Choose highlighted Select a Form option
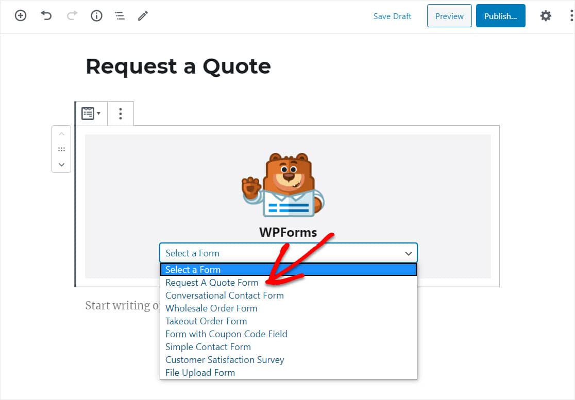Screen dimensions: 575x400 pos(288,270)
